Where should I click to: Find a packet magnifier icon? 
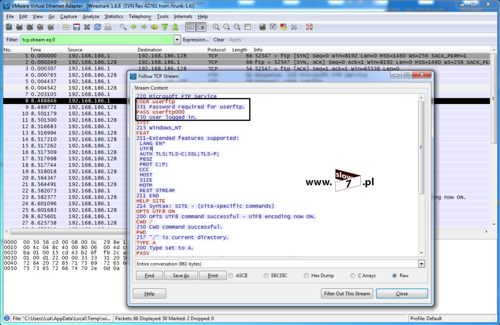click(x=123, y=27)
